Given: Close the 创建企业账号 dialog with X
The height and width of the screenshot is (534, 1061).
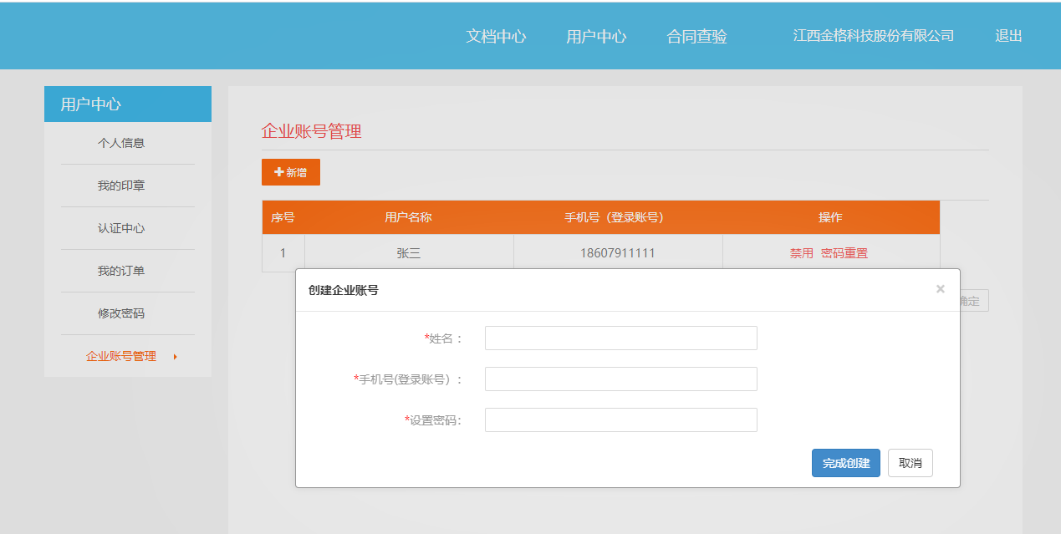Looking at the screenshot, I should click(x=940, y=289).
